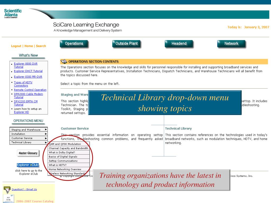Select Staging and Warehouse menu item

click(x=29, y=130)
